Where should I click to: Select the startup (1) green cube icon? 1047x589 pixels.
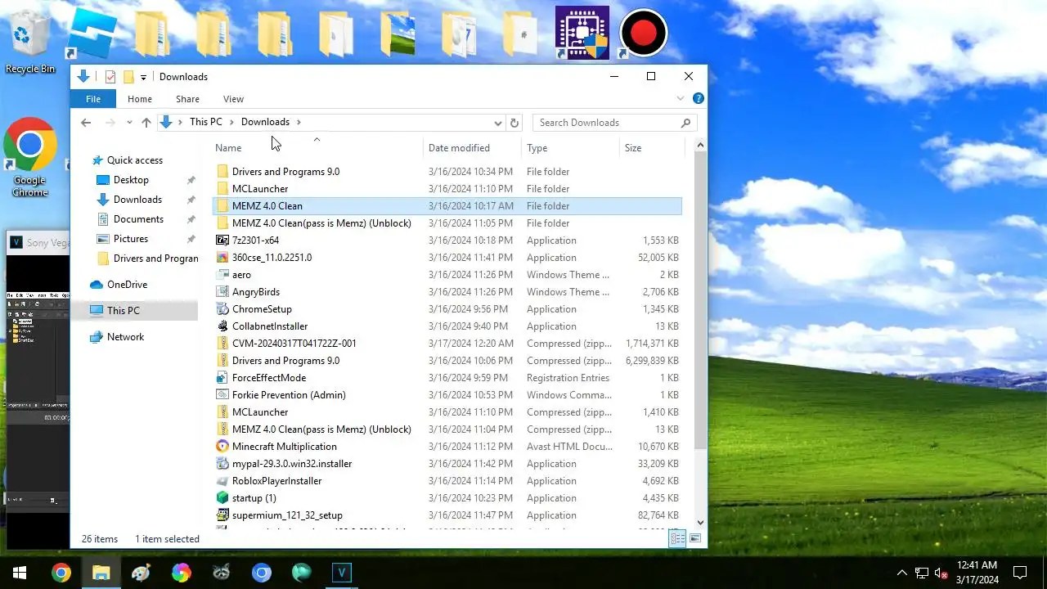point(222,498)
